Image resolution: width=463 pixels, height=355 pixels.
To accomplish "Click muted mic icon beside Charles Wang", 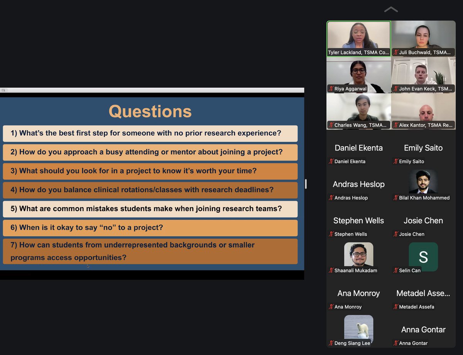I will [331, 125].
